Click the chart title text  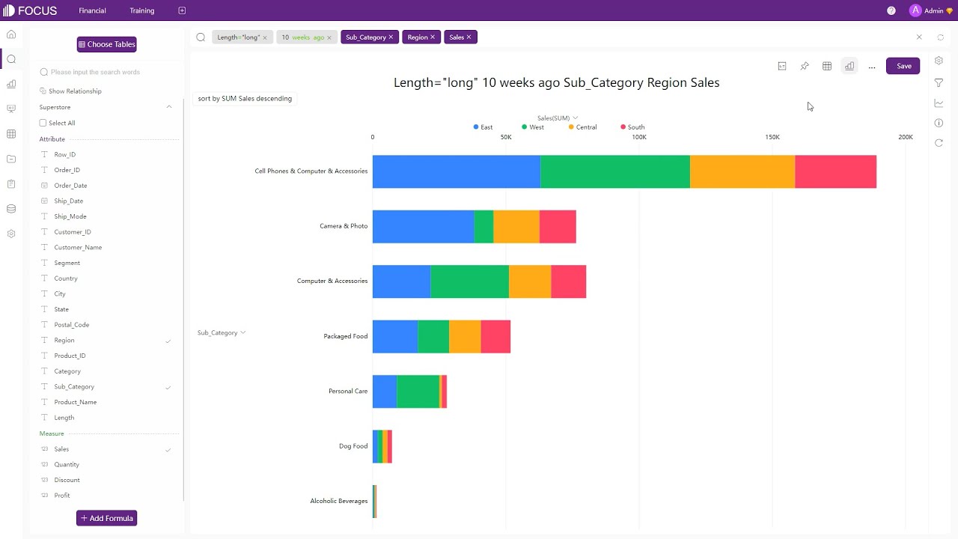click(557, 83)
